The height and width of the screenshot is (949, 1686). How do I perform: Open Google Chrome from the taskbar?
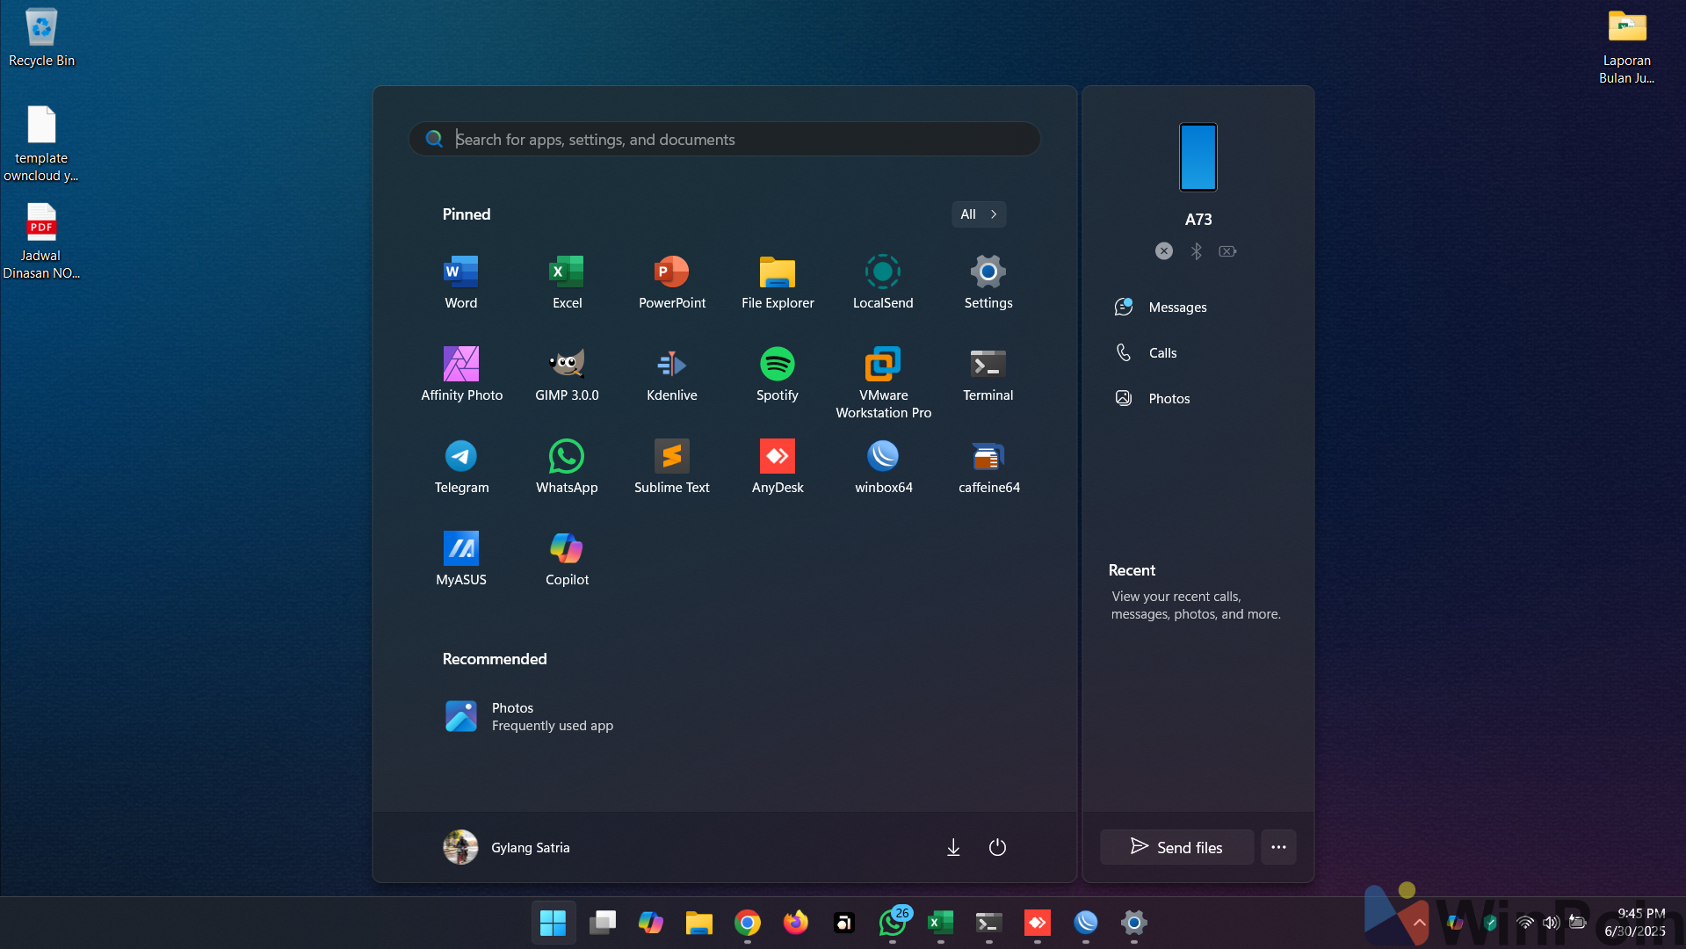pos(748,923)
